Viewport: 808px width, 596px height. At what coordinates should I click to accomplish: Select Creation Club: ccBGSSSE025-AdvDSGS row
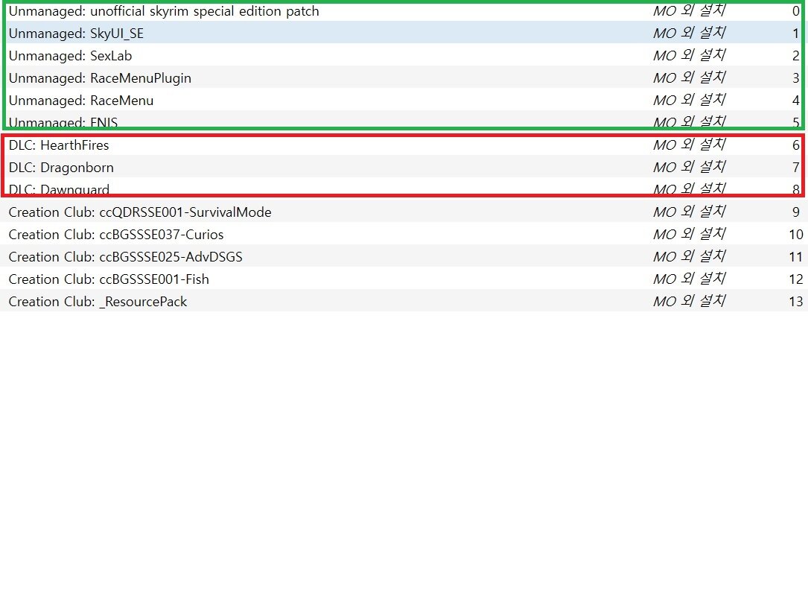(x=404, y=256)
